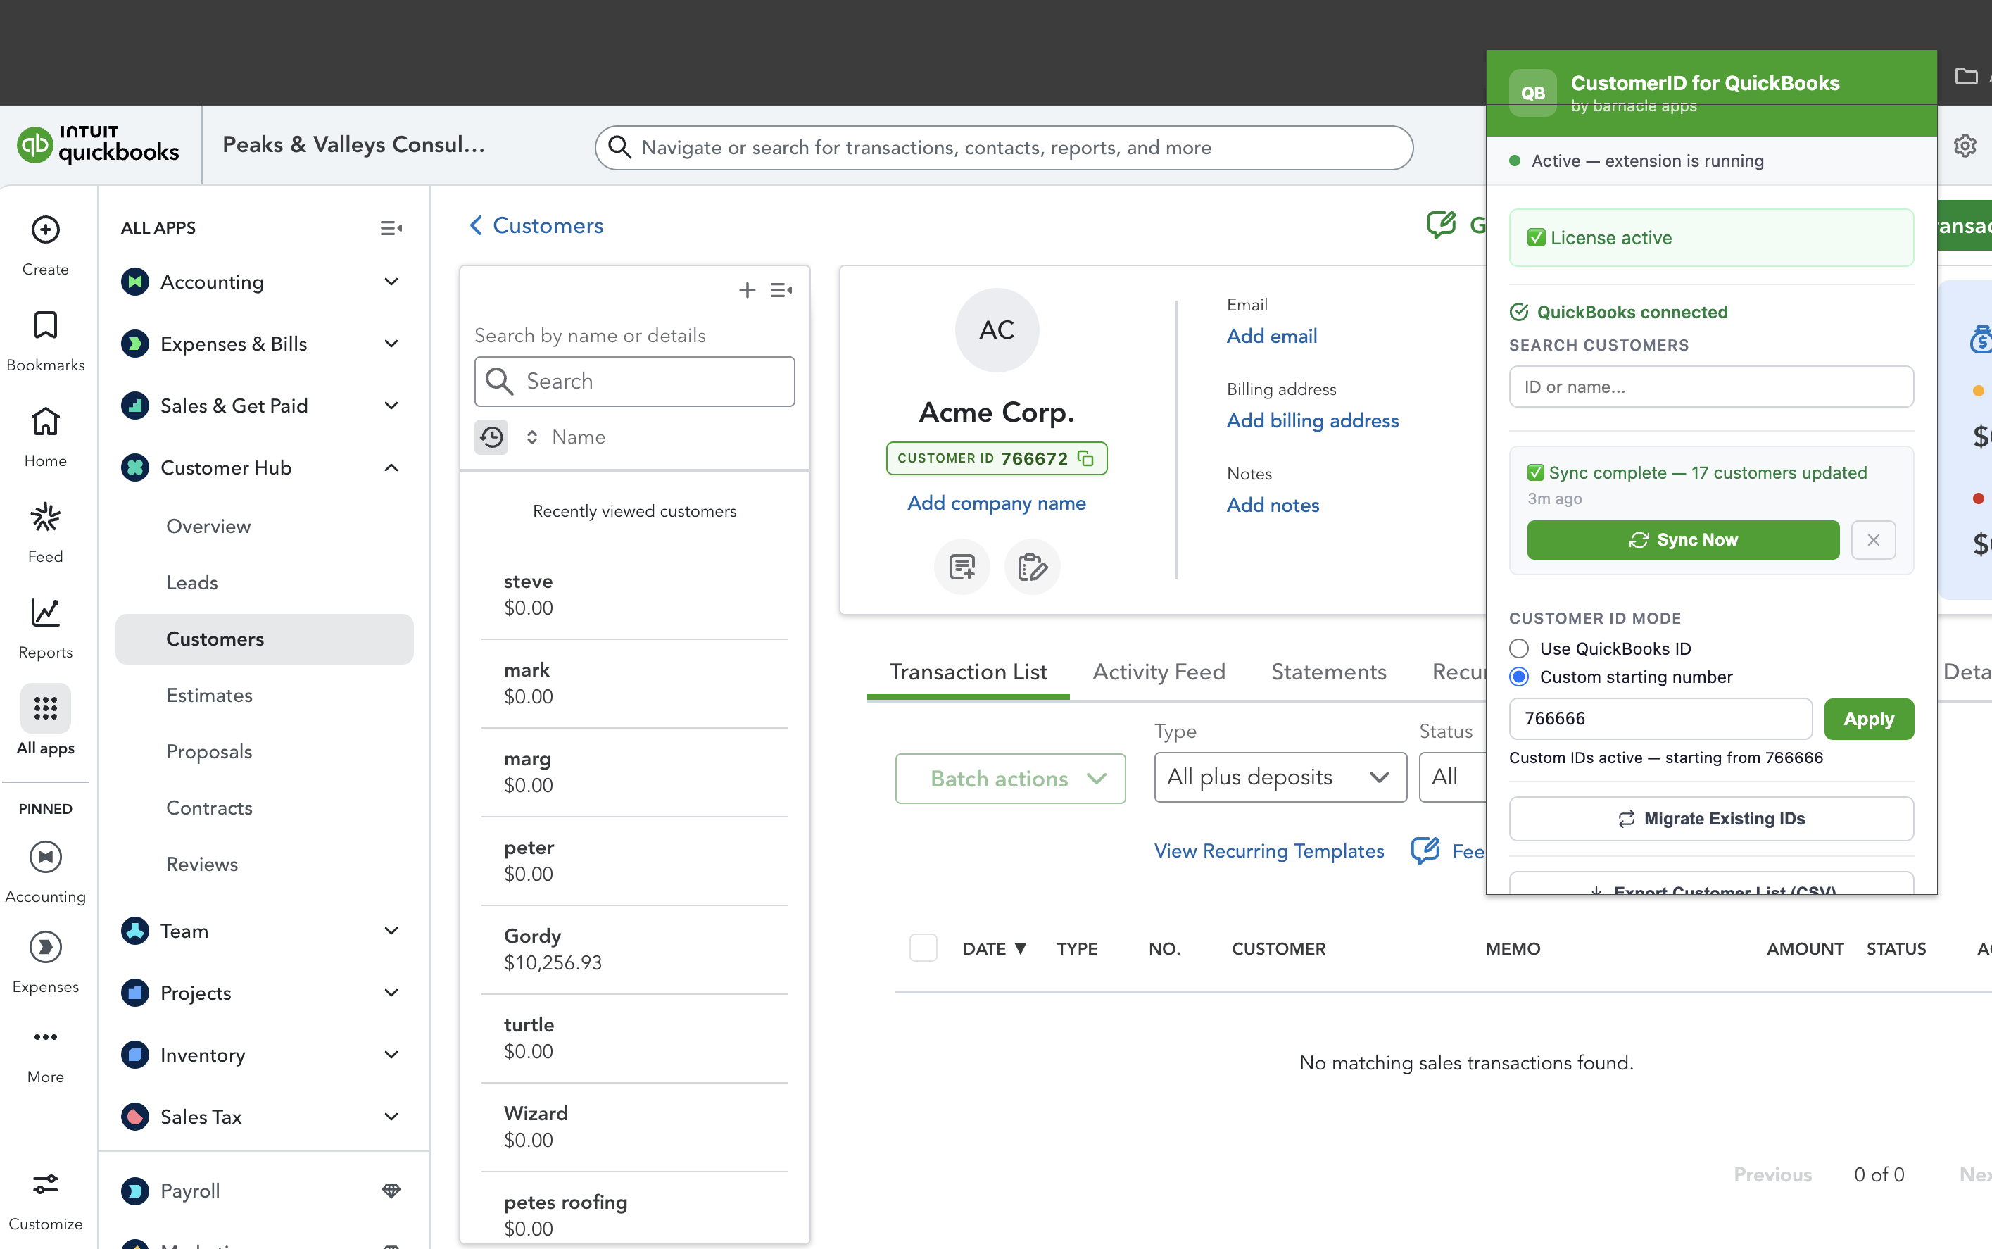Open the Type 'All plus deposits' dropdown
1992x1249 pixels.
point(1280,777)
